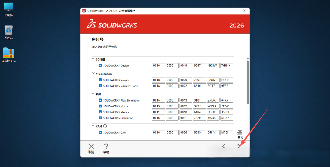Click Visualize Boost field 6310
330x167 pixels.
point(200,86)
